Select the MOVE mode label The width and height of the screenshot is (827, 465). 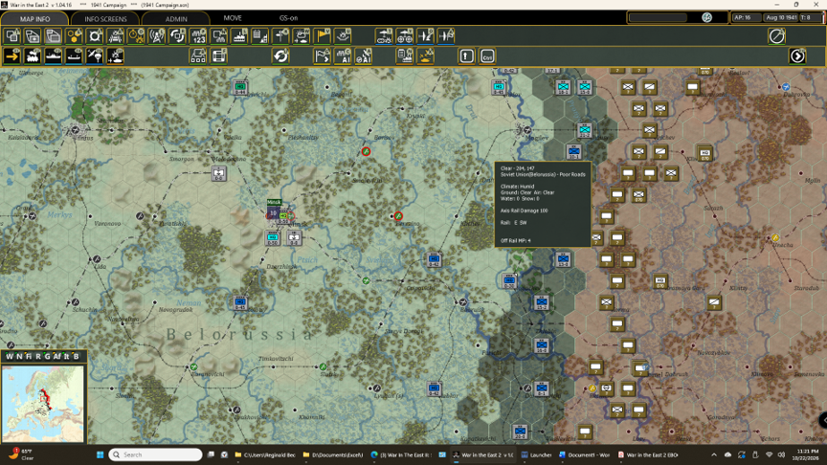tap(233, 18)
